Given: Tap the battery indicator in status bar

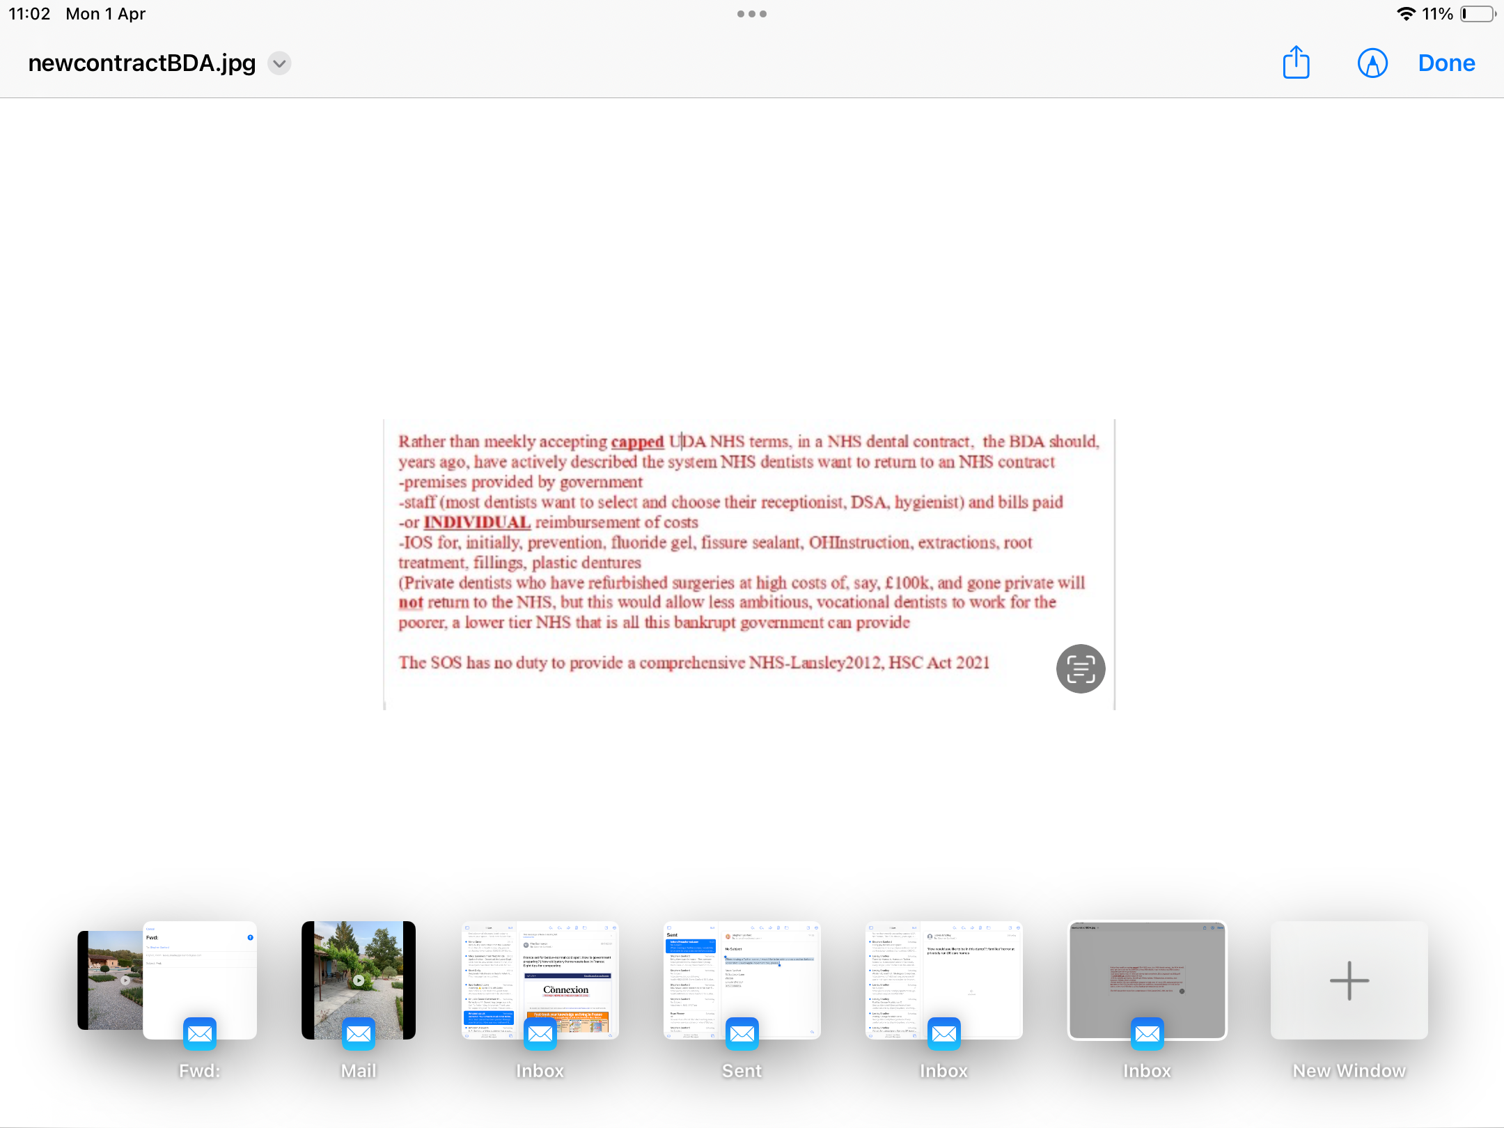Looking at the screenshot, I should pyautogui.click(x=1478, y=14).
